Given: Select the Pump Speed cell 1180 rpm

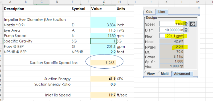Looking at the screenshot, I should point(103,36).
